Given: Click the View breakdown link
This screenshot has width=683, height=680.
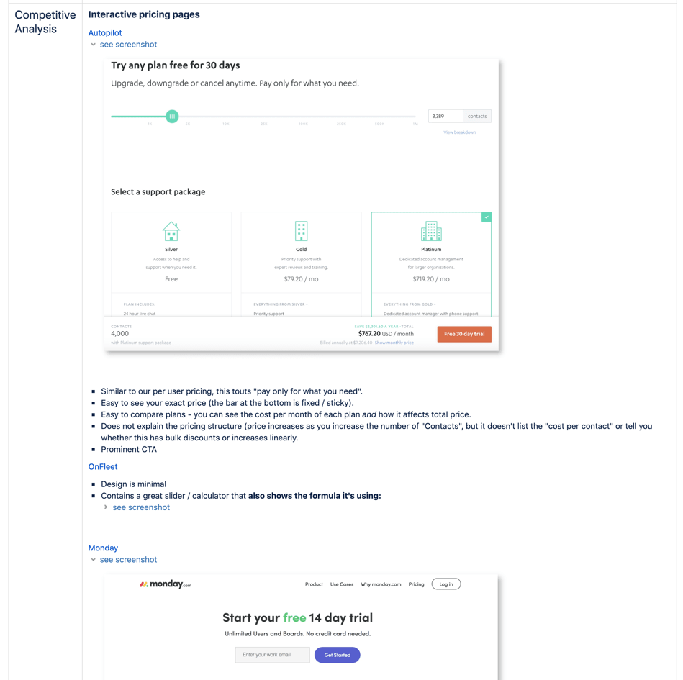Looking at the screenshot, I should click(x=459, y=132).
